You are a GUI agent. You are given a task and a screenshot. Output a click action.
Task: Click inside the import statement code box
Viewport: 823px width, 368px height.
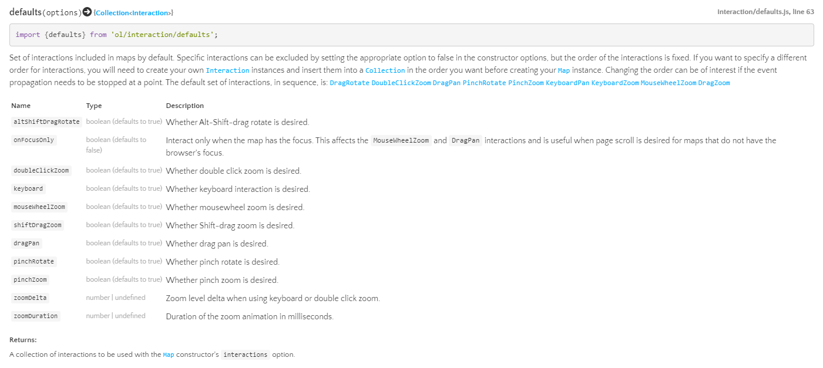(411, 35)
